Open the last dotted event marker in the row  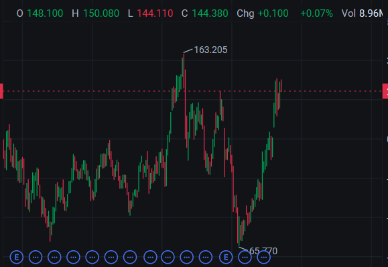click(264, 258)
